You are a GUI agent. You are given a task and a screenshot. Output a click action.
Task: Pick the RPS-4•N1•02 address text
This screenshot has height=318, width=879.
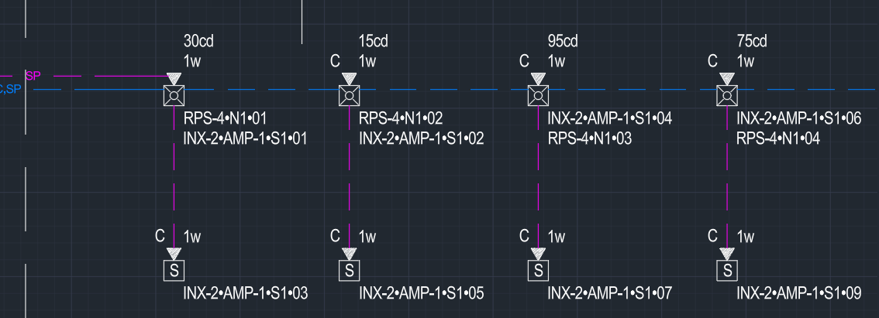[401, 118]
